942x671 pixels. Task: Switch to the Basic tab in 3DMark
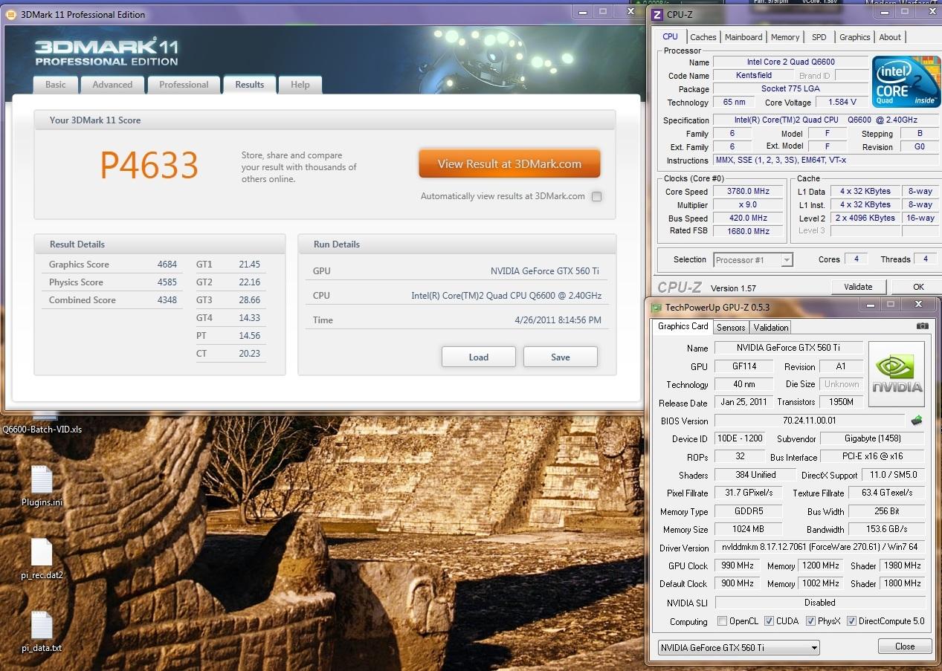[56, 85]
